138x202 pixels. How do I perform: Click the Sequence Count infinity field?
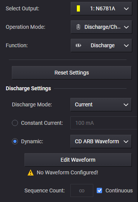pos(82,190)
